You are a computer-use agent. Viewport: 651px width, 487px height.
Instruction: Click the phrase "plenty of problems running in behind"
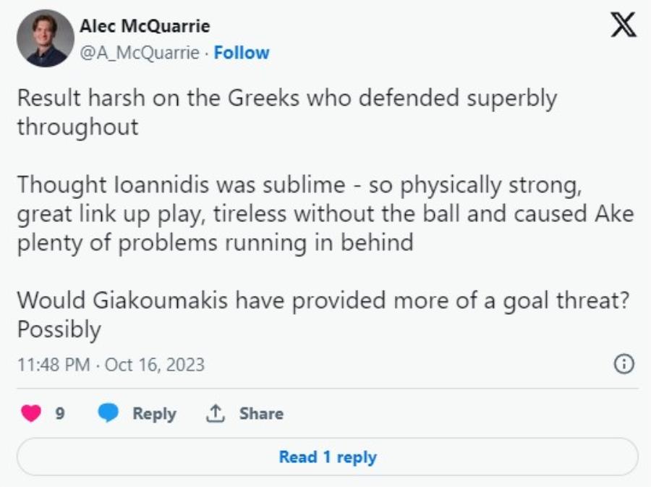pyautogui.click(x=215, y=242)
